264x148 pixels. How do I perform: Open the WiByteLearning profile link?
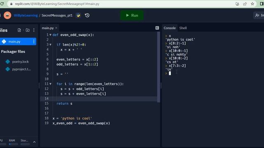coord(26,16)
